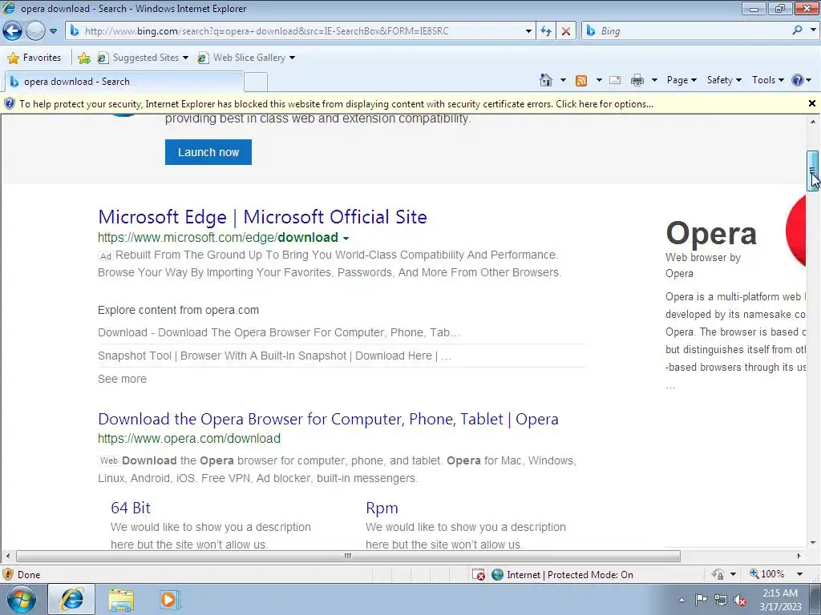Click the Stop loading icon

click(x=566, y=31)
